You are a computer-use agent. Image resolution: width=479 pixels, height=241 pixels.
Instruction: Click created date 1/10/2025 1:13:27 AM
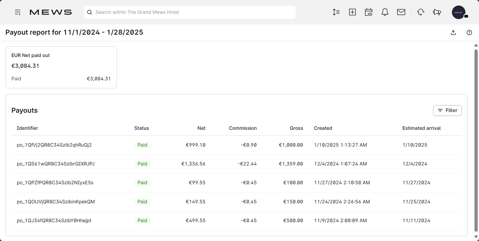pyautogui.click(x=340, y=145)
